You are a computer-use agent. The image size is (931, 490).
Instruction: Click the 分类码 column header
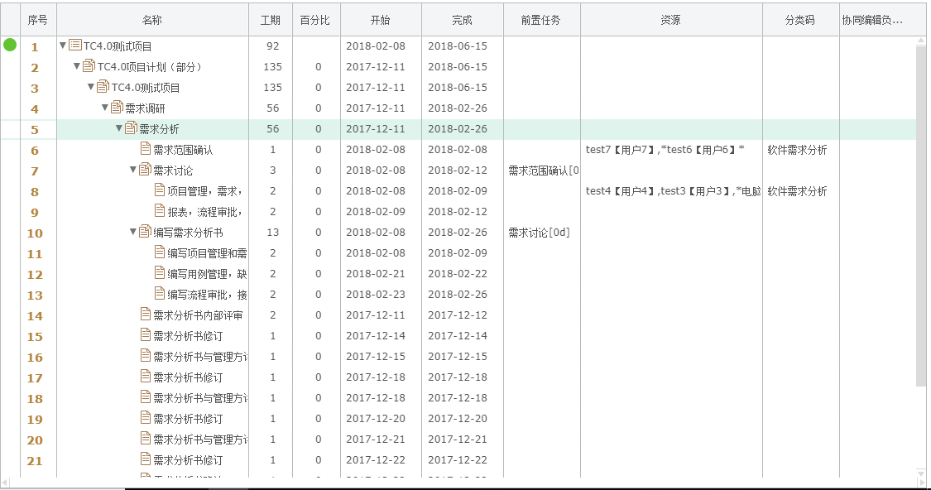[x=800, y=20]
